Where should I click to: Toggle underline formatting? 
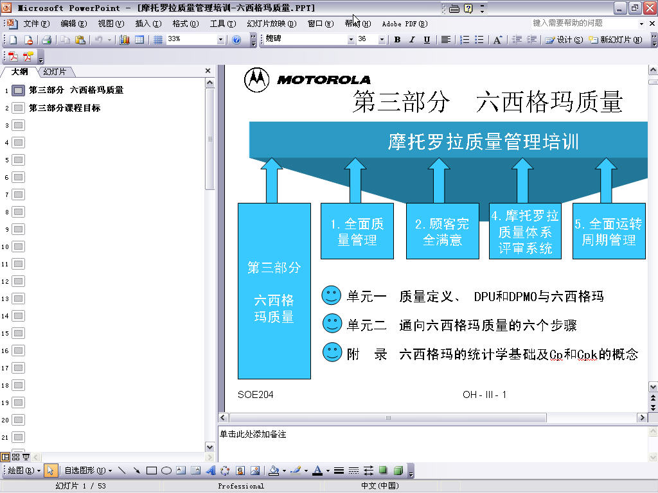tap(427, 40)
